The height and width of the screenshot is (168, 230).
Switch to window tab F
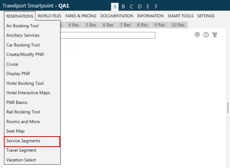click(x=156, y=7)
